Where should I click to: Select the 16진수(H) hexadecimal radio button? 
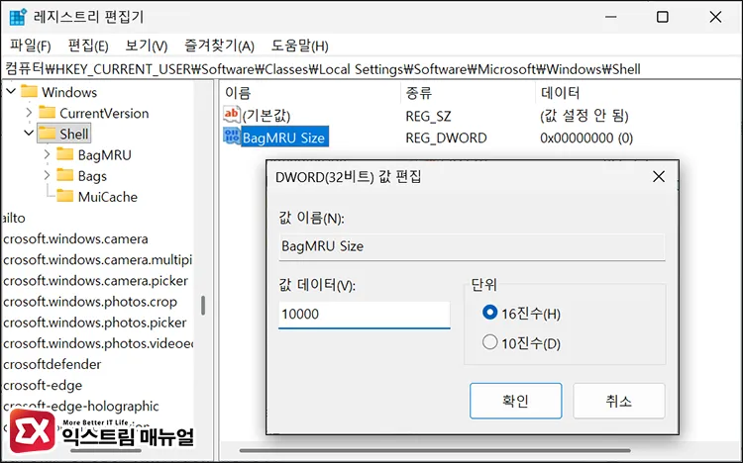tap(489, 313)
